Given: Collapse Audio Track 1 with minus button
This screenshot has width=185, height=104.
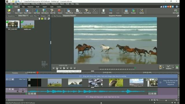Looking at the screenshot, I should 7,89.
